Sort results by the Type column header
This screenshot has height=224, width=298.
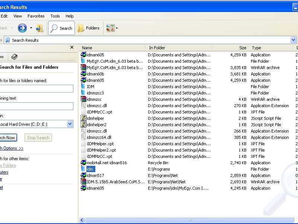coord(271,48)
